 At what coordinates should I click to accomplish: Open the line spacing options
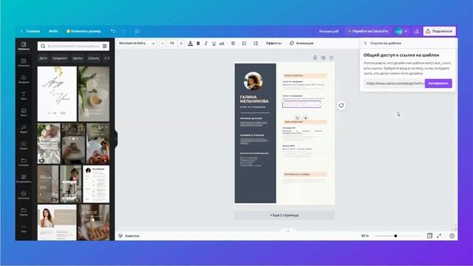256,44
